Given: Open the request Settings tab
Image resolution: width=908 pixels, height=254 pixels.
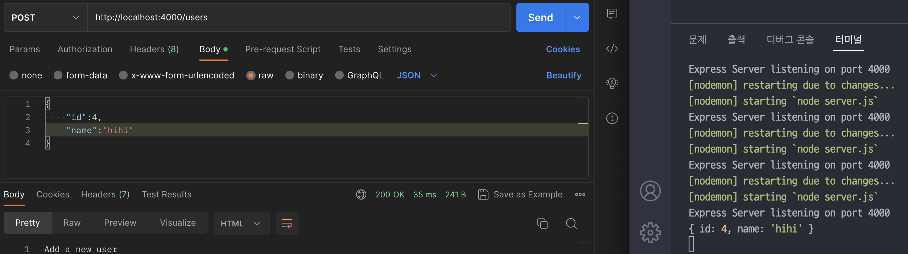Looking at the screenshot, I should tap(395, 49).
